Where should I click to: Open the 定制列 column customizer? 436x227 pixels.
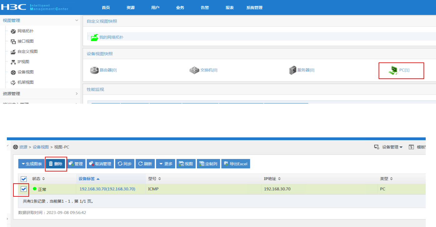pyautogui.click(x=208, y=164)
